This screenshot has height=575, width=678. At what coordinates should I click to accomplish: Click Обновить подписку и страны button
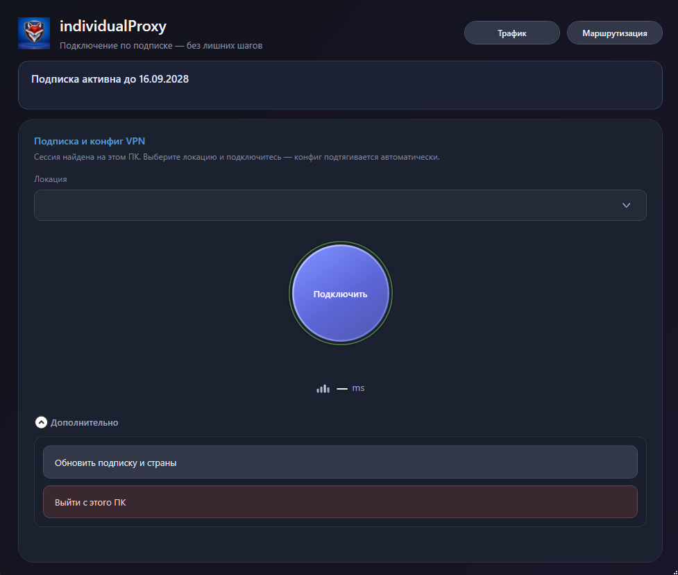(x=340, y=462)
